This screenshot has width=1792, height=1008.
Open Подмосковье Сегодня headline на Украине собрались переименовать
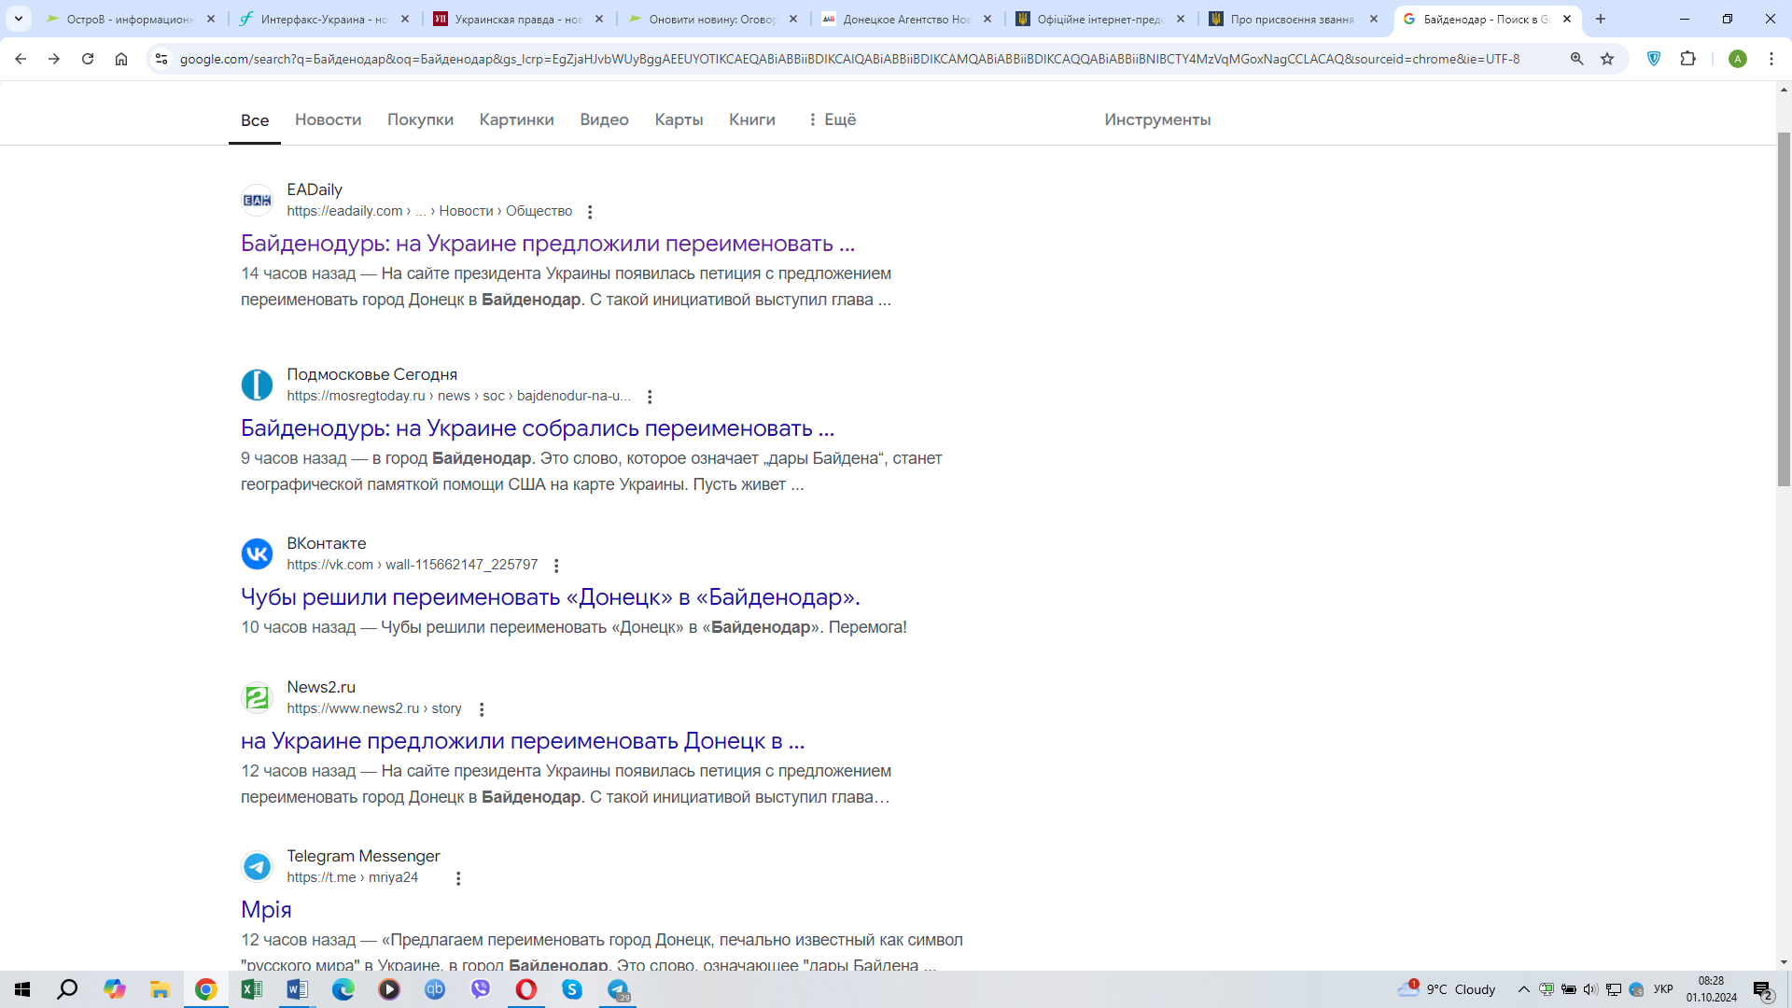(x=538, y=428)
